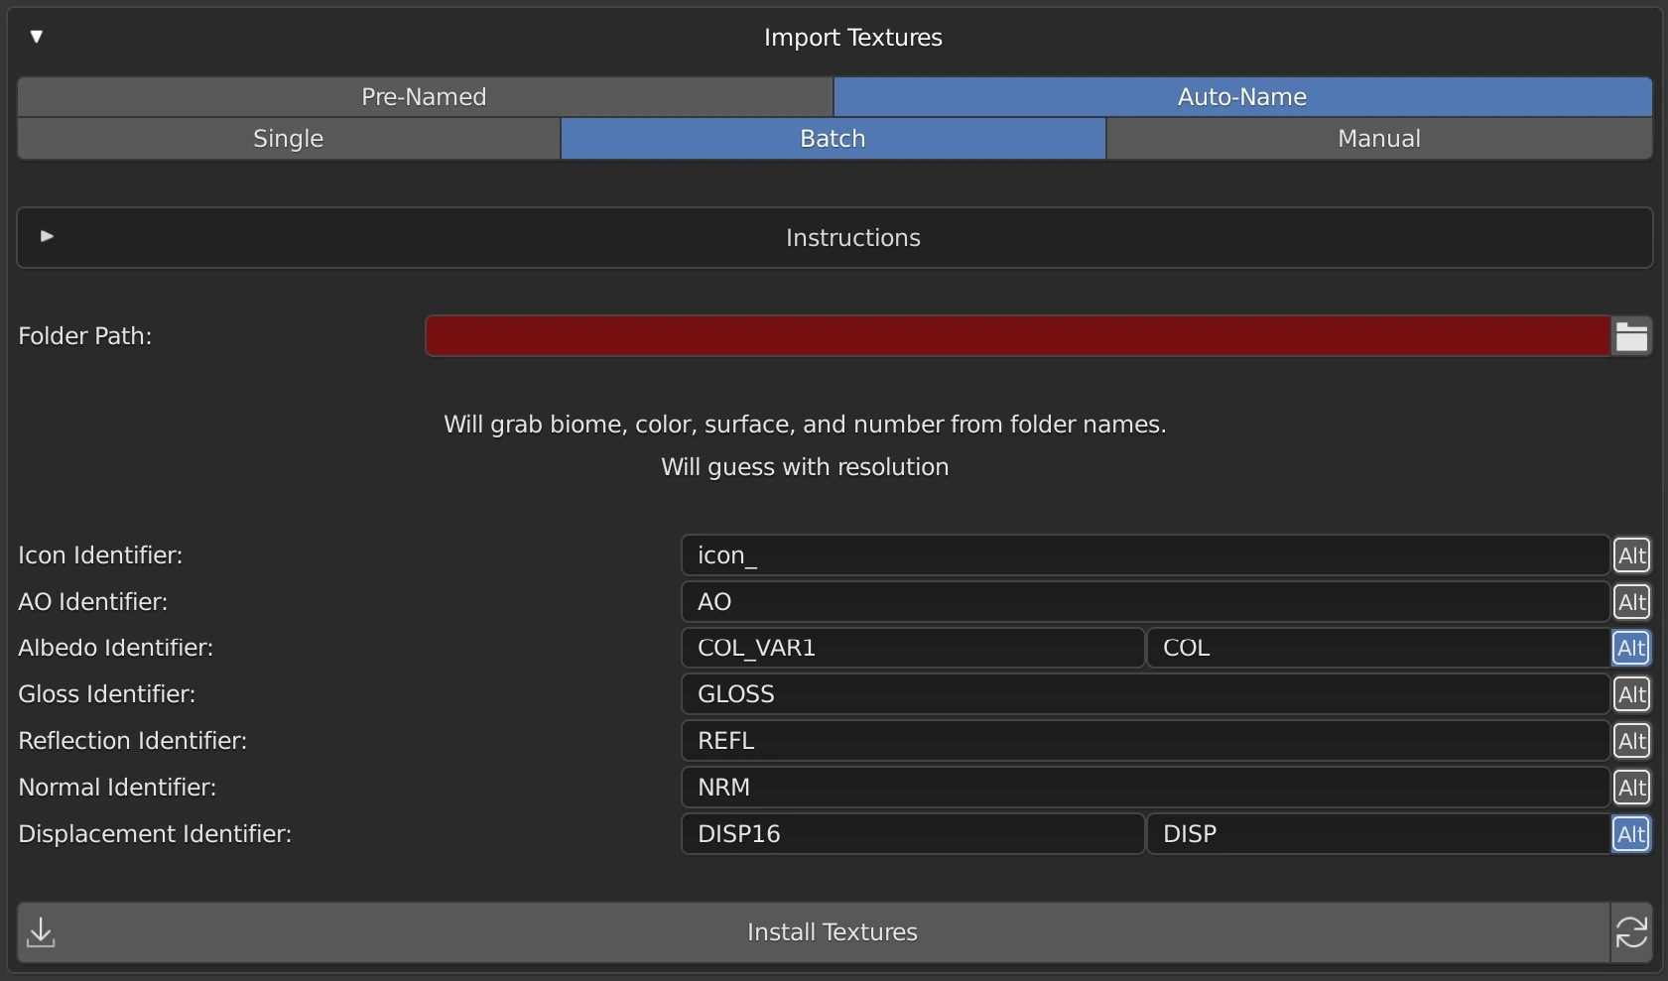Enable Alt for AO Identifier
Viewport: 1668px width, 981px height.
(x=1631, y=602)
